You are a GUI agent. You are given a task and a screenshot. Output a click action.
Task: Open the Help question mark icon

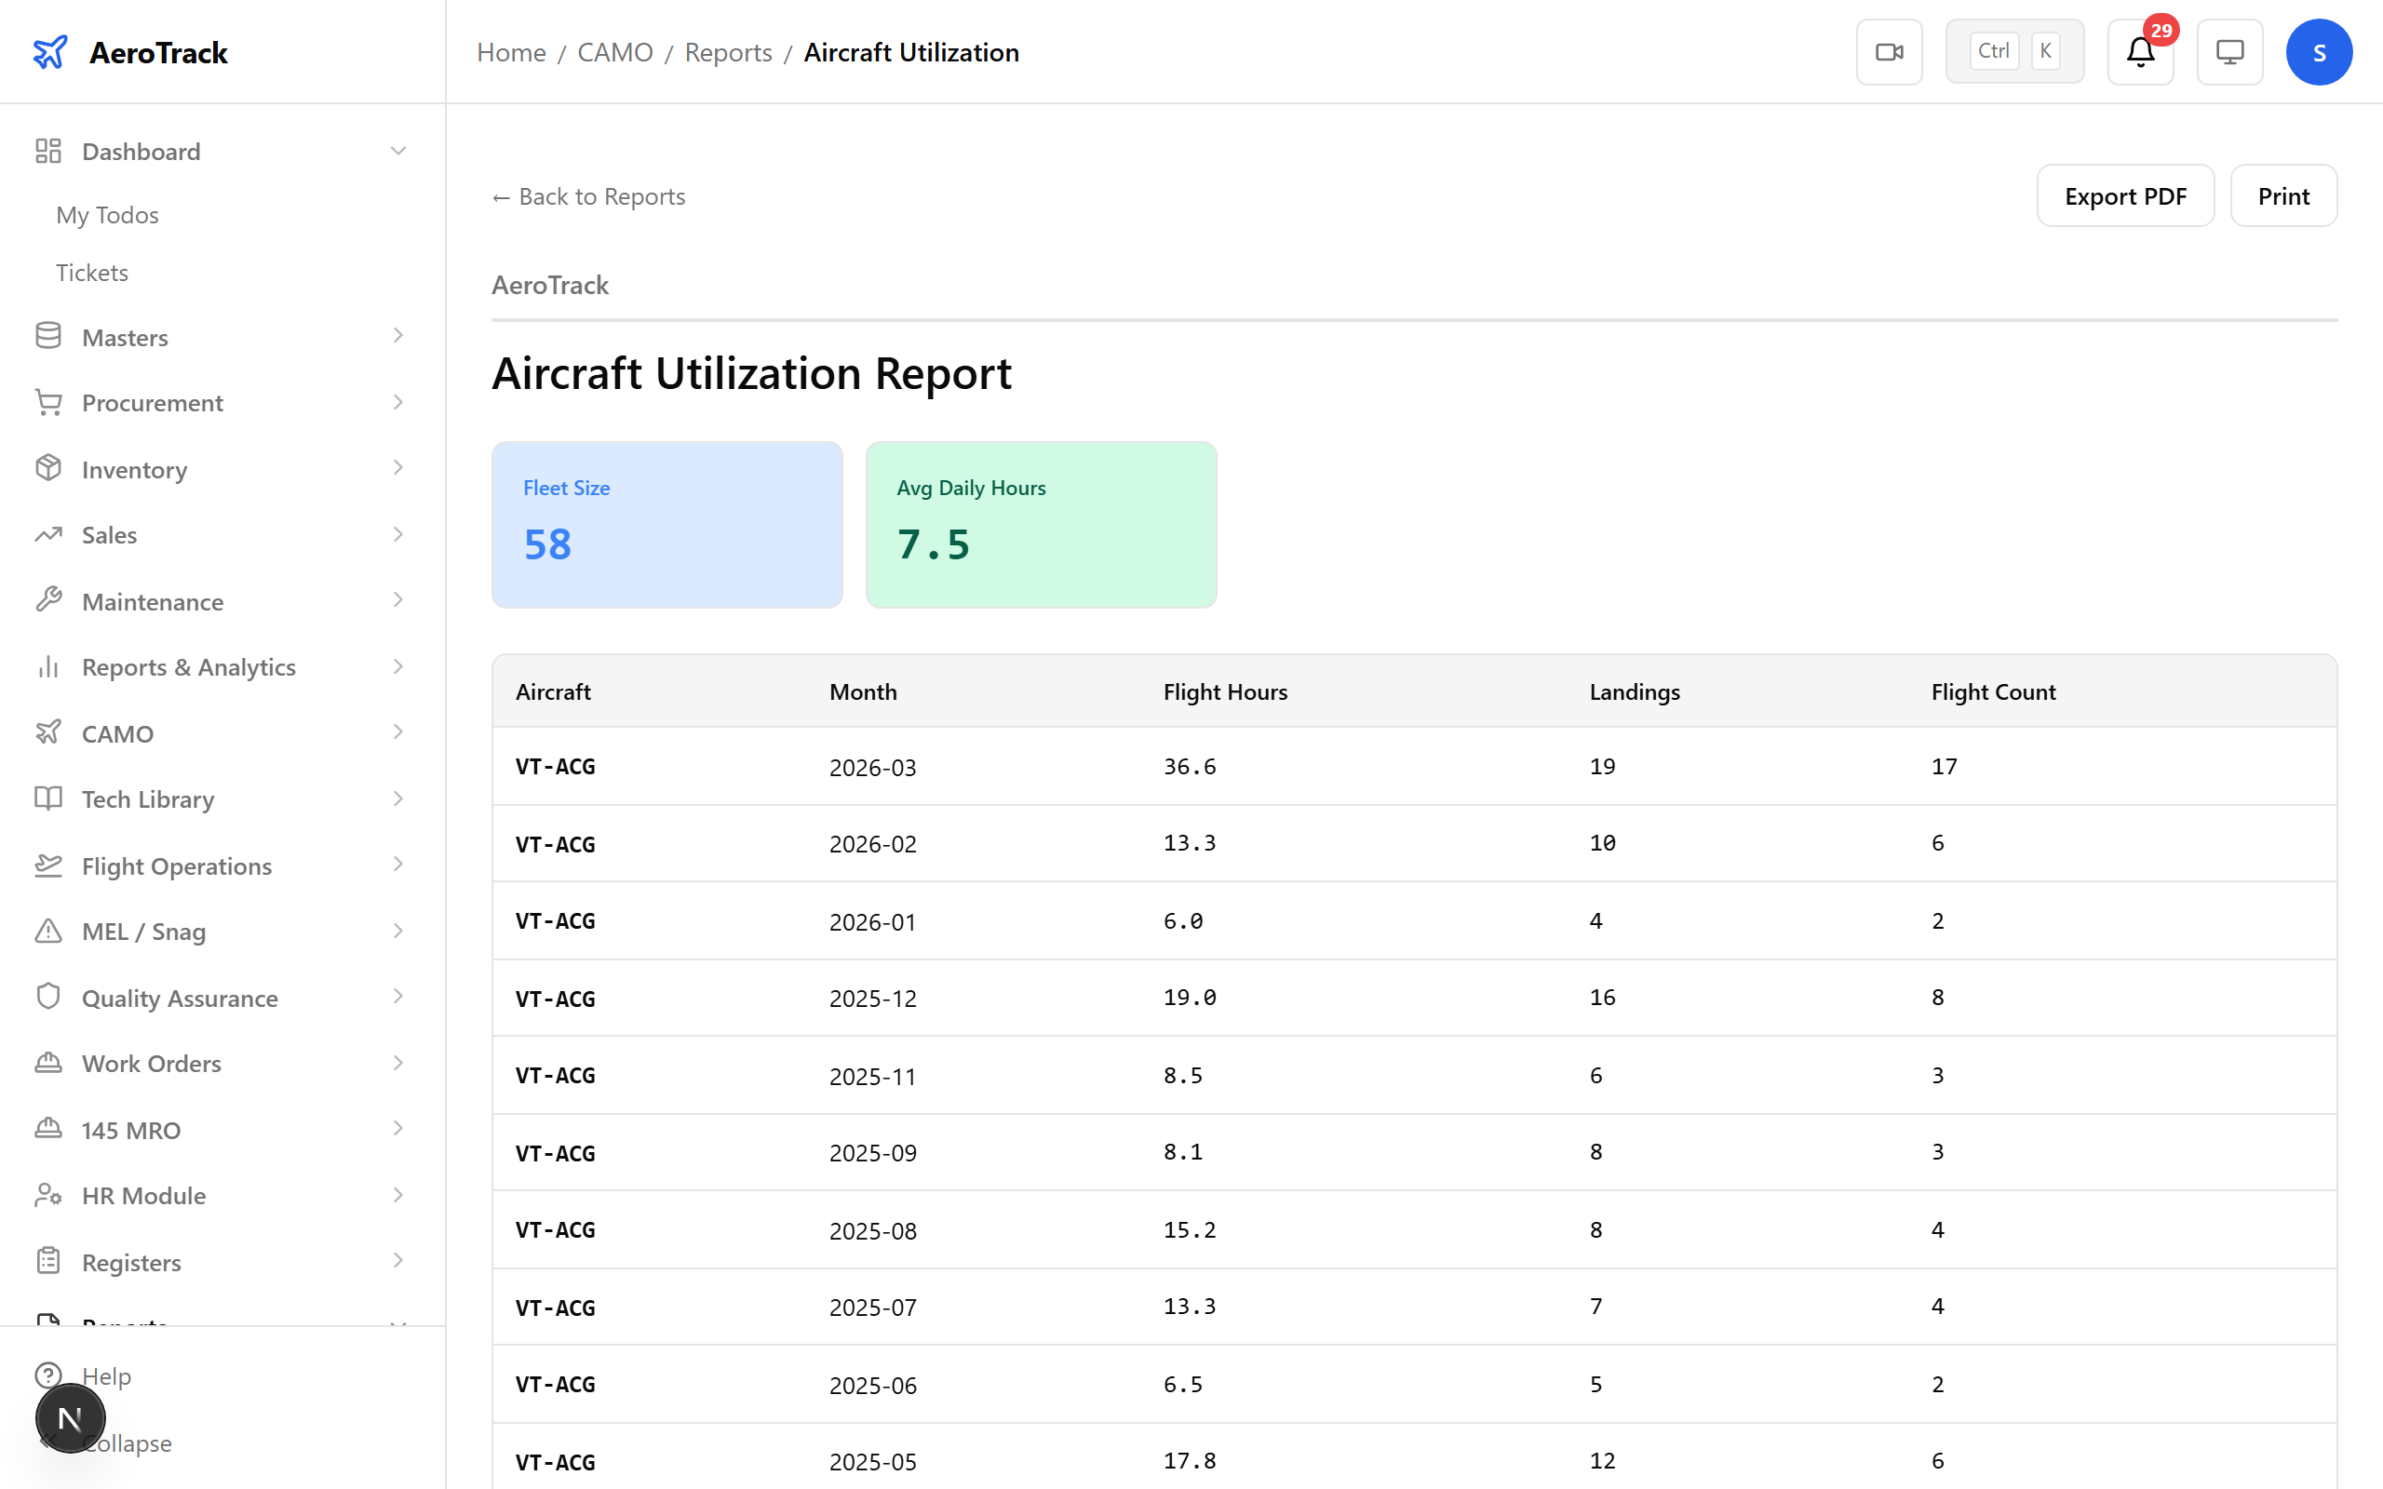click(49, 1375)
